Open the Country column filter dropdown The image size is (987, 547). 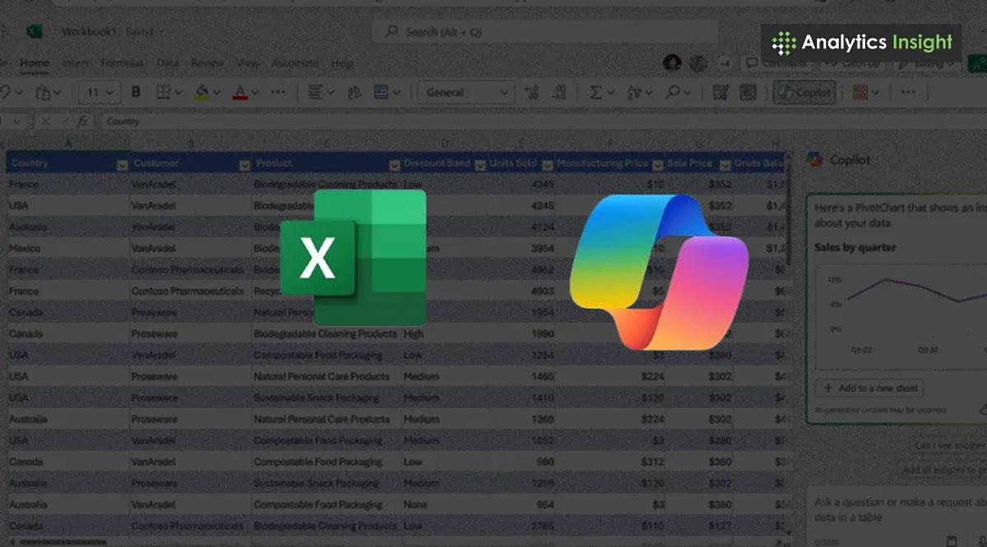(x=122, y=164)
